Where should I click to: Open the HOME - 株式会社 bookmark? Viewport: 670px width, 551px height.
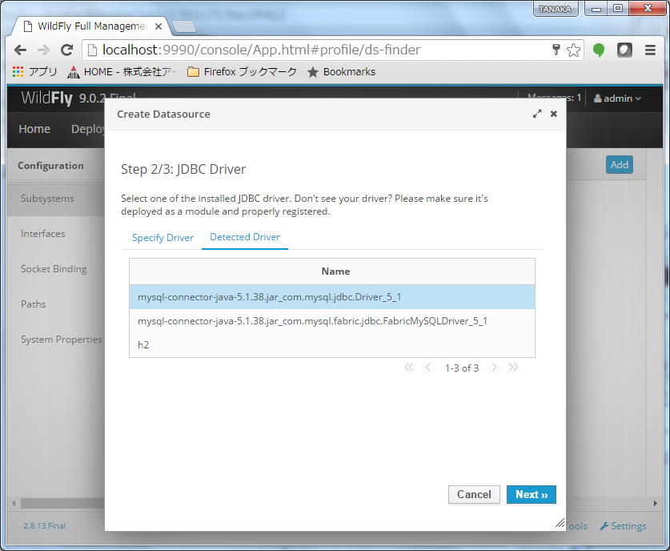122,72
